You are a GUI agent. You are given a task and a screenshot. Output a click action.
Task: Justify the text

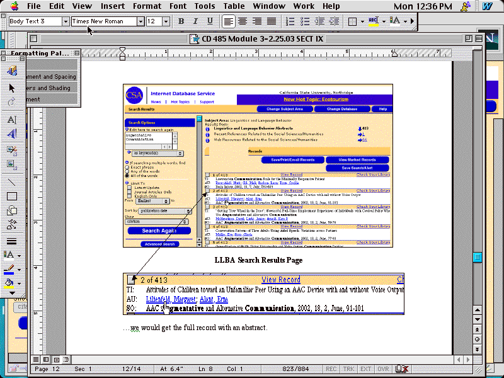coord(272,21)
